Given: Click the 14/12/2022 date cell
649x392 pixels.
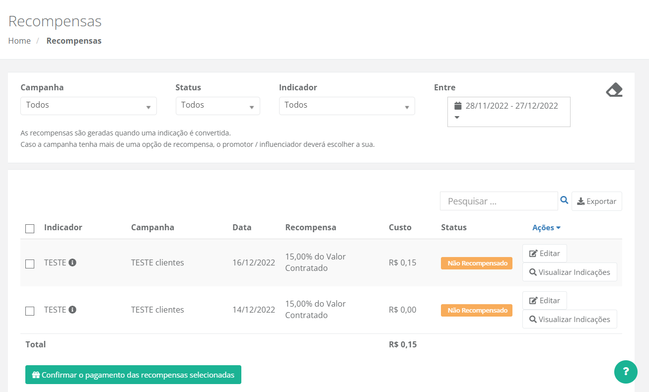Looking at the screenshot, I should pos(254,310).
